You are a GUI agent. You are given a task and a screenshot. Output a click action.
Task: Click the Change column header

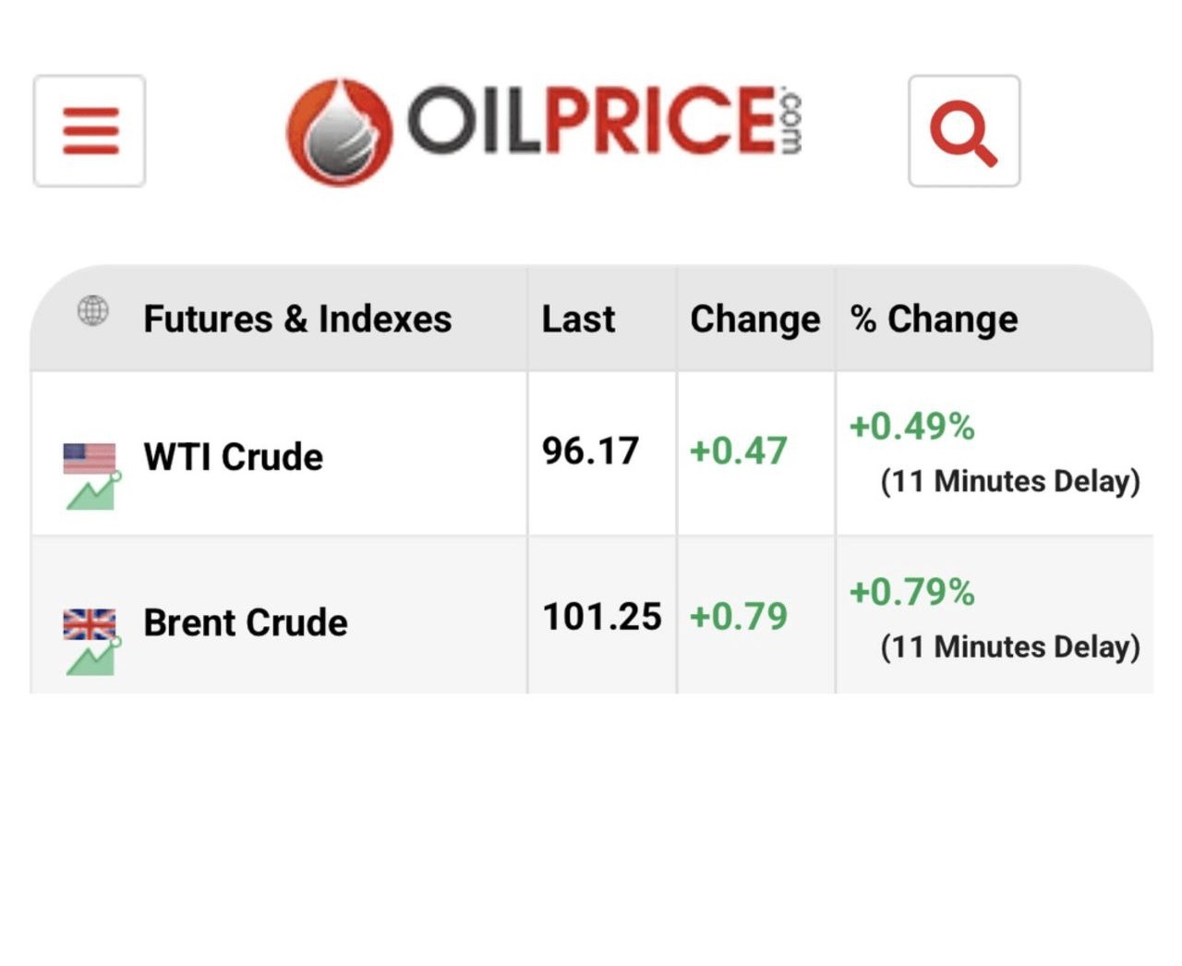754,320
